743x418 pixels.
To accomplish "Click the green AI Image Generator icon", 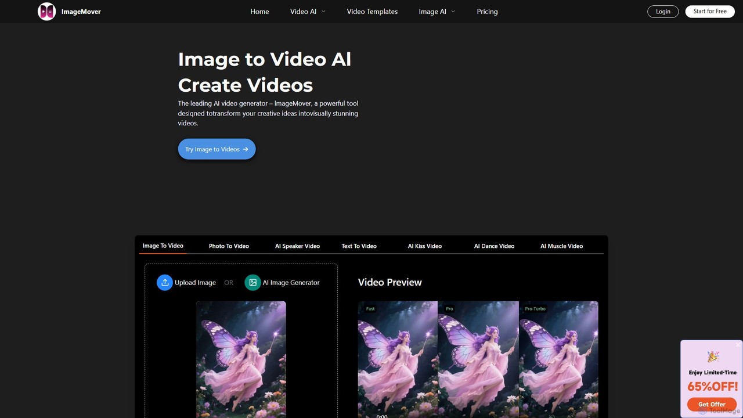I will (x=253, y=283).
